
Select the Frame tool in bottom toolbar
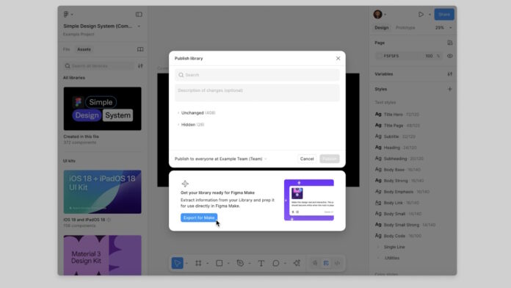198,263
